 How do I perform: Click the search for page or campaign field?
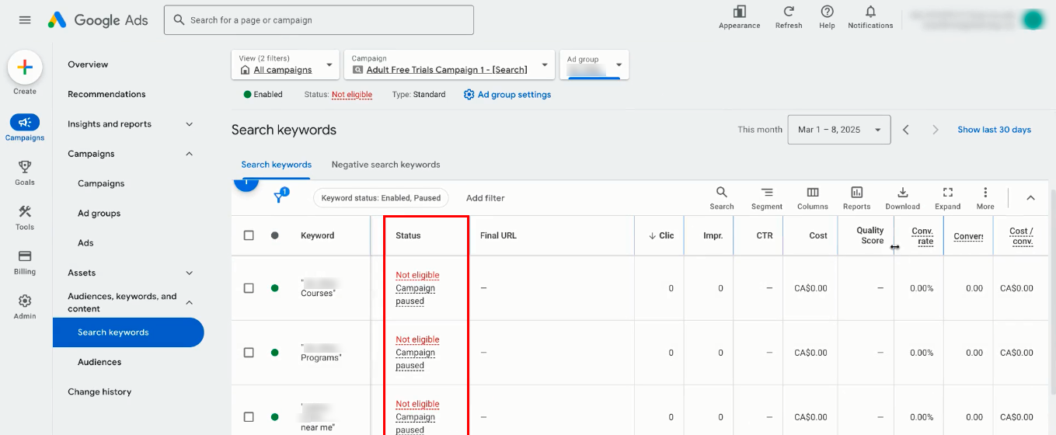(319, 20)
